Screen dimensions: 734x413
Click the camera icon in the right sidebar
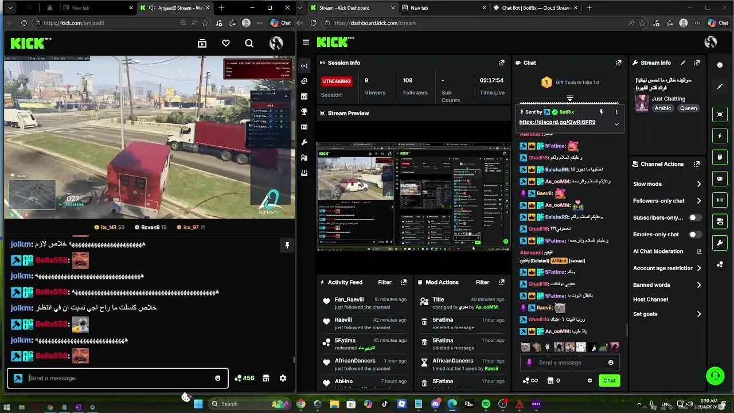[720, 221]
